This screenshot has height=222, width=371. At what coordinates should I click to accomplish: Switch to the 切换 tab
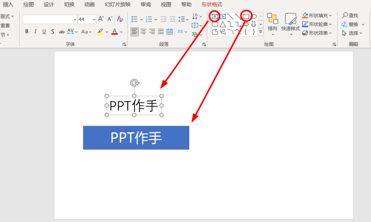(69, 4)
